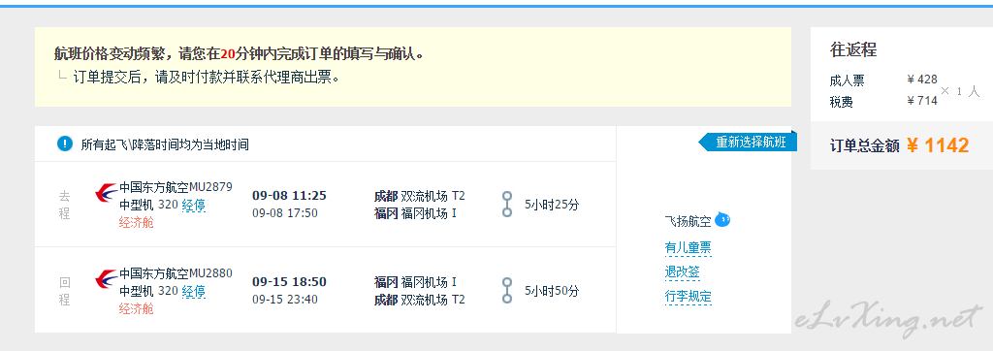Click China Eastern logo on outbound flight
This screenshot has width=993, height=351.
106,193
